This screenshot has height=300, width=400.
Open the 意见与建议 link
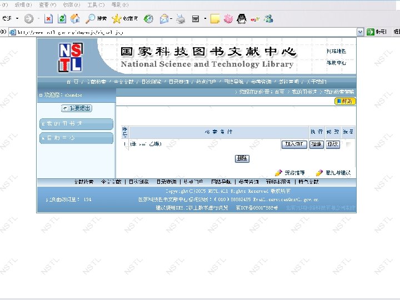tap(338, 173)
